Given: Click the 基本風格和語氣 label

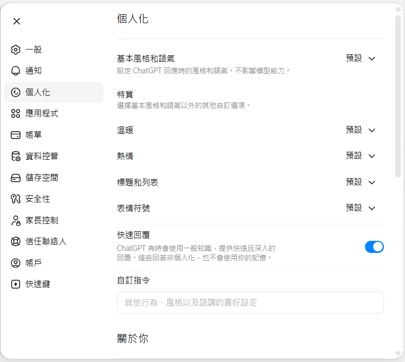Looking at the screenshot, I should [146, 58].
